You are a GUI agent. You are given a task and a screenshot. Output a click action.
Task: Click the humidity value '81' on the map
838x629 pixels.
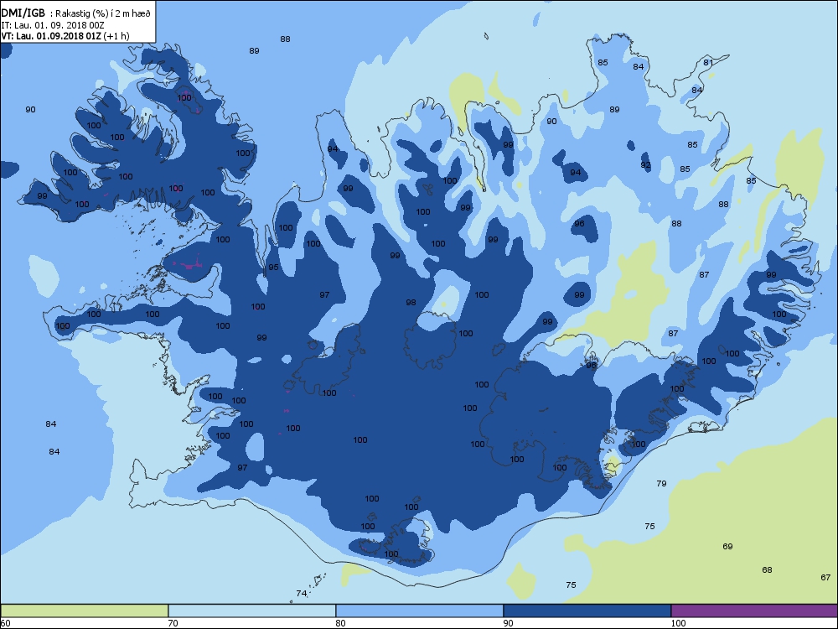coord(708,62)
